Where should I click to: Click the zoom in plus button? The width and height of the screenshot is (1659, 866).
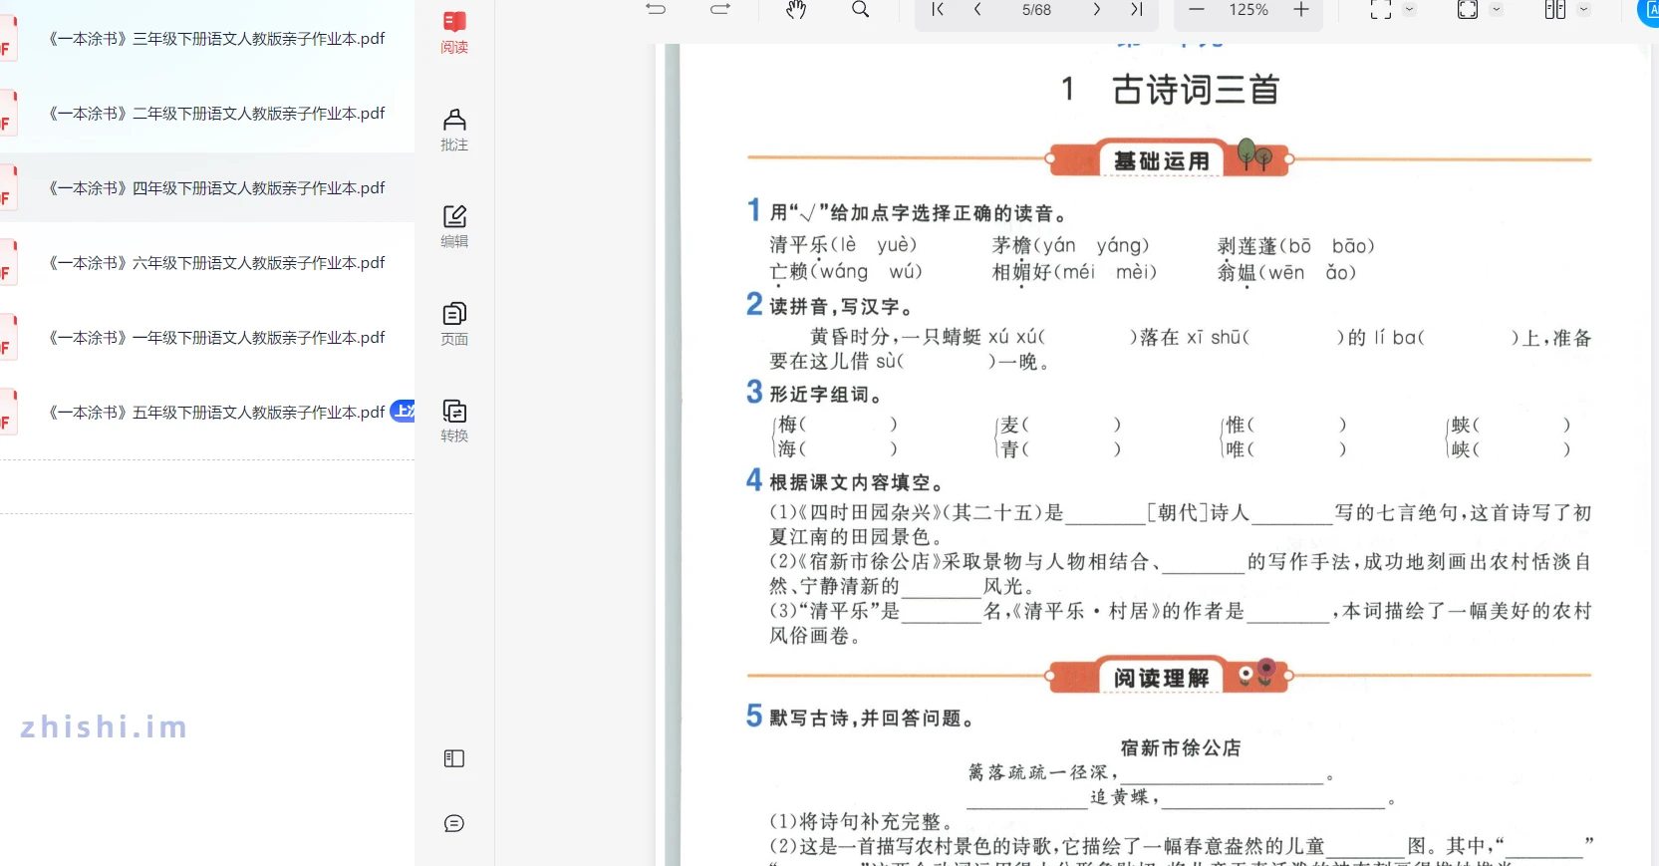click(x=1301, y=10)
